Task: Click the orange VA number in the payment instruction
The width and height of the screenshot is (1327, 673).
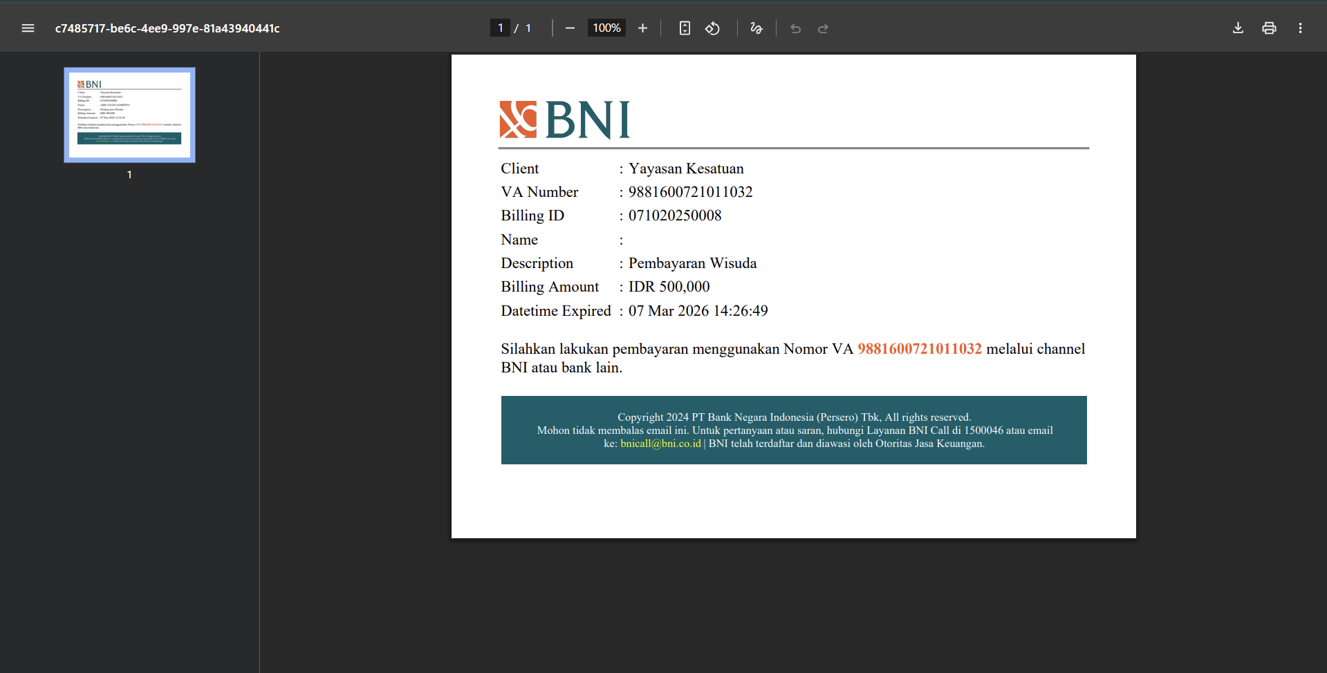Action: pyautogui.click(x=919, y=349)
